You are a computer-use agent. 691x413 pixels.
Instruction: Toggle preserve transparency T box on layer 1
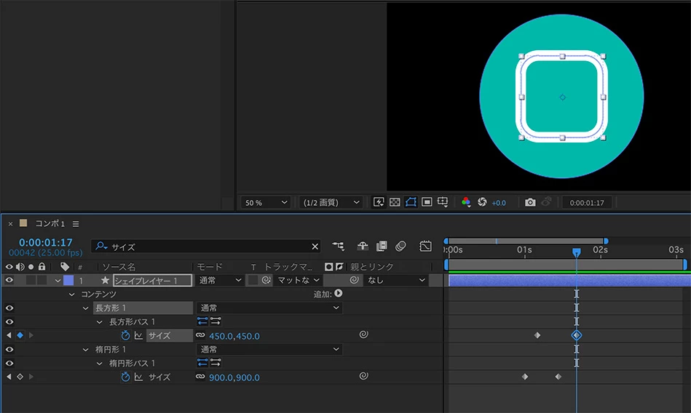253,280
